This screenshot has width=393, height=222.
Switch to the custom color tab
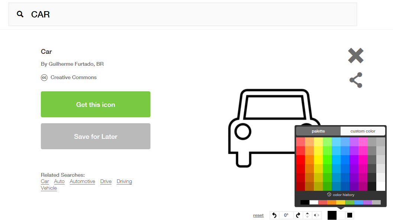pyautogui.click(x=363, y=131)
